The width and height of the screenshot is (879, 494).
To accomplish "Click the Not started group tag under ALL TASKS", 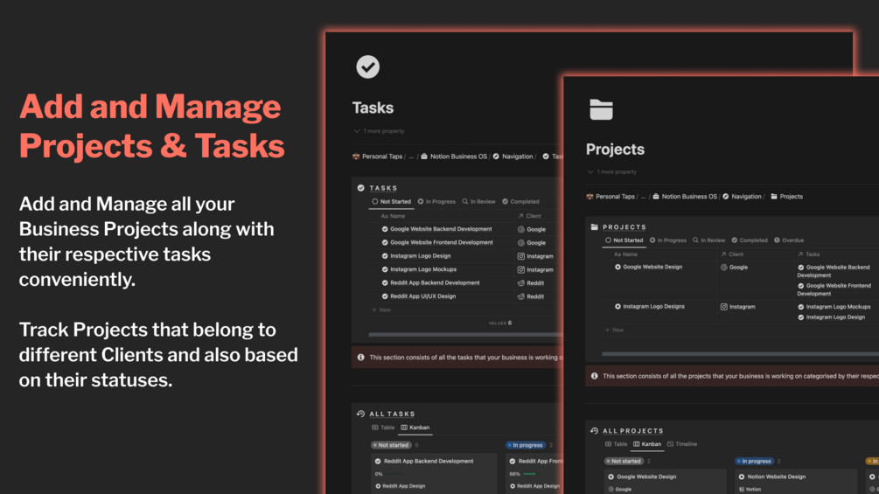I will tap(391, 445).
